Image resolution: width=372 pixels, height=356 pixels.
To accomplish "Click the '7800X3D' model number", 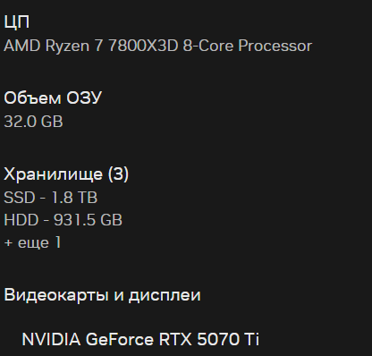I will (x=143, y=46).
